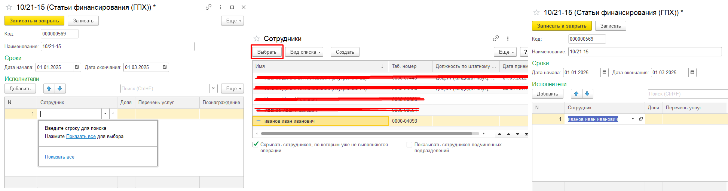Expand the 'Вид списка' dropdown

[305, 52]
